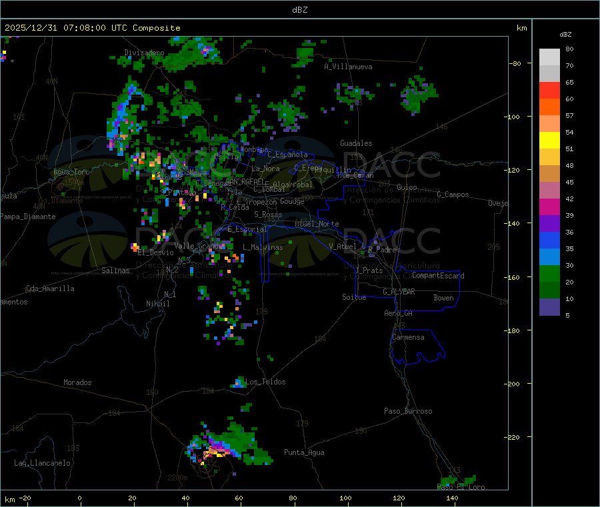Select the slate purple 5–10 dBZ legend swatch
Image resolution: width=600 pixels, height=507 pixels.
pos(549,307)
